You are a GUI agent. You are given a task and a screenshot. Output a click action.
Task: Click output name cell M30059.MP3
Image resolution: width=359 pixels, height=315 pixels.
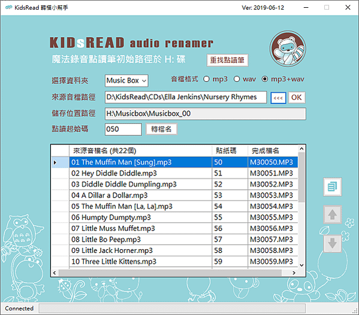tap(273, 261)
